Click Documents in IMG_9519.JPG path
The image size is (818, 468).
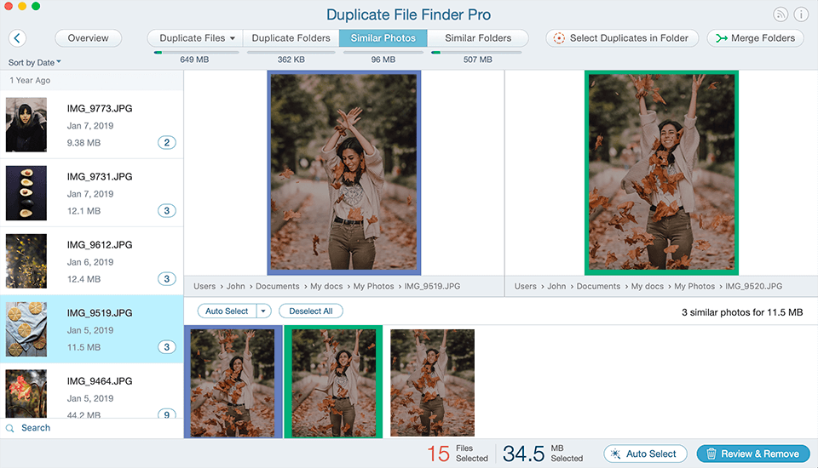click(278, 286)
